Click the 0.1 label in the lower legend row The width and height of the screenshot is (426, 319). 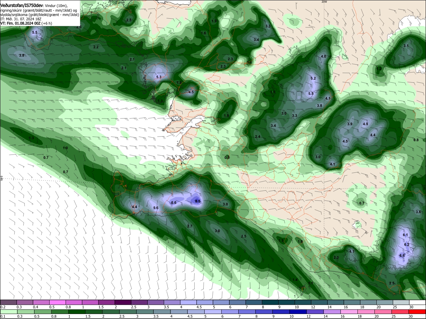click(x=3, y=317)
